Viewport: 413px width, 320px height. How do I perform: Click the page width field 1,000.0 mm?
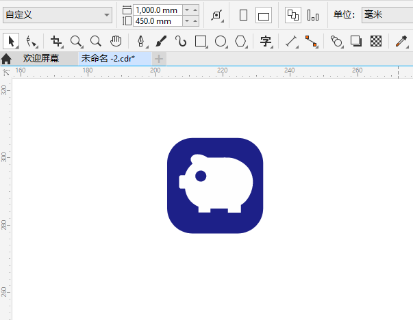(158, 10)
